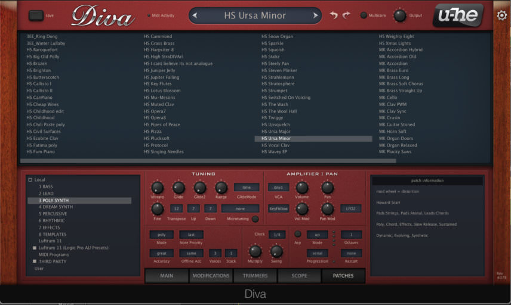Click the HS Ursa Minor patch name display

click(x=255, y=15)
